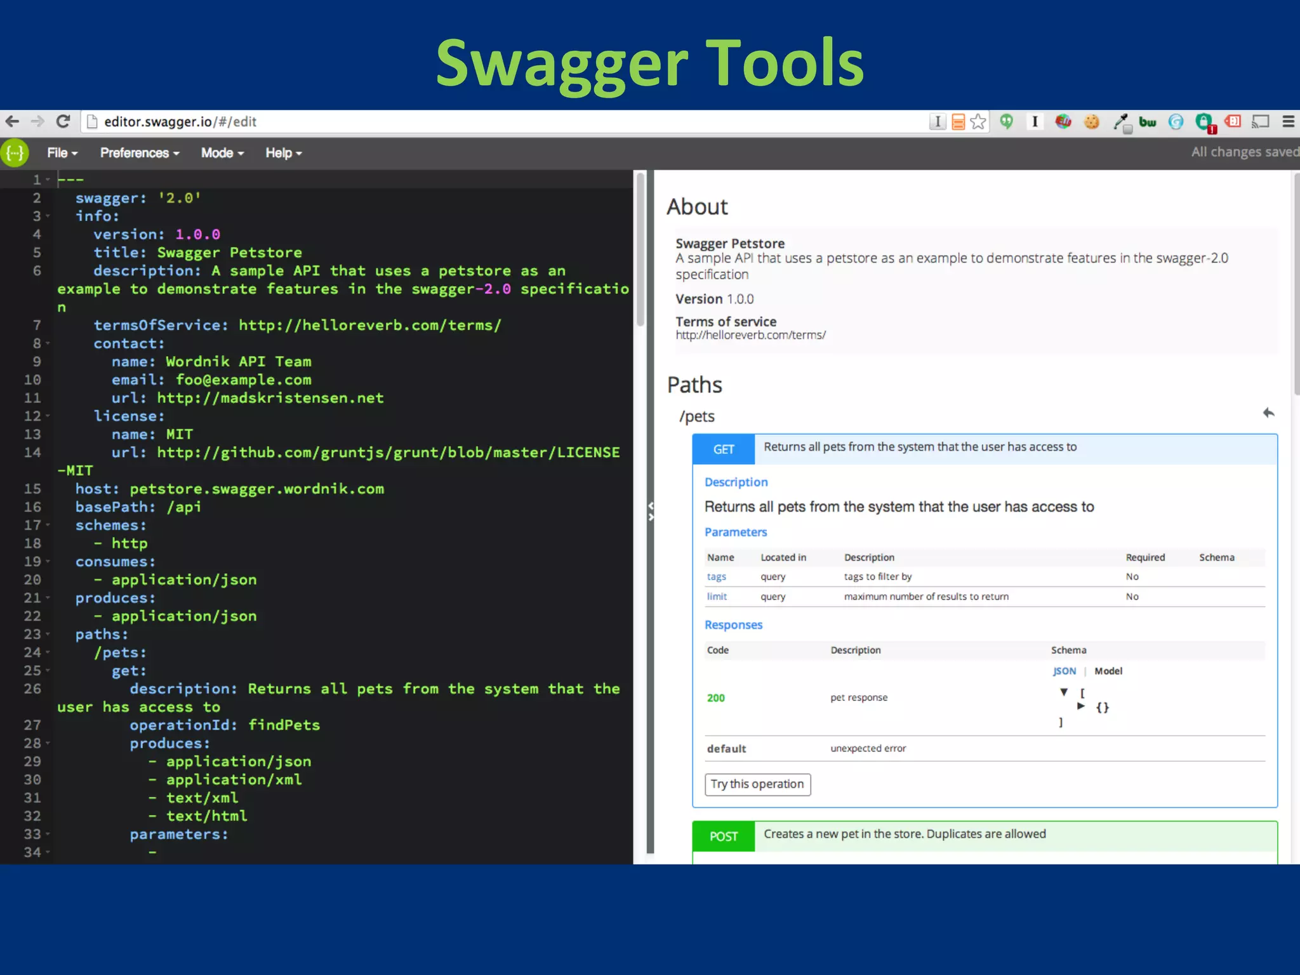Open the white Instapaper I extension
1300x975 pixels.
1035,122
